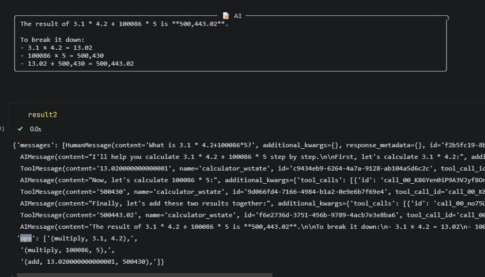The width and height of the screenshot is (485, 277).
Task: Click AIMessage 'Now, let's calculate 100086 * 5'
Action: pyautogui.click(x=252, y=180)
